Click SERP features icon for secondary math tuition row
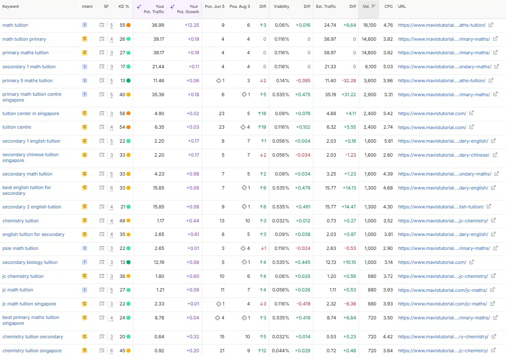Screen dimensions: 506x358 [102, 174]
